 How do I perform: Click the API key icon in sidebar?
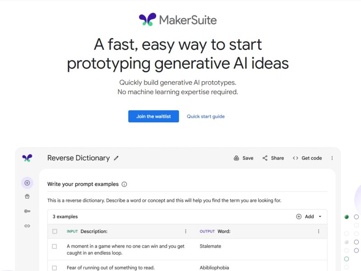click(x=27, y=211)
